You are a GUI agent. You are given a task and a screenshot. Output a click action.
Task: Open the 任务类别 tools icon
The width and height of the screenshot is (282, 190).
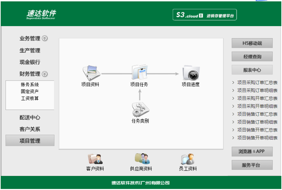coord(140,110)
